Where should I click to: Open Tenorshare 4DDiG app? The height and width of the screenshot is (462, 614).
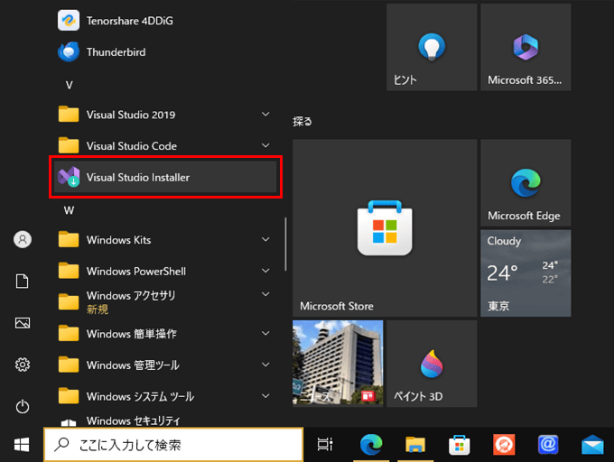(131, 19)
